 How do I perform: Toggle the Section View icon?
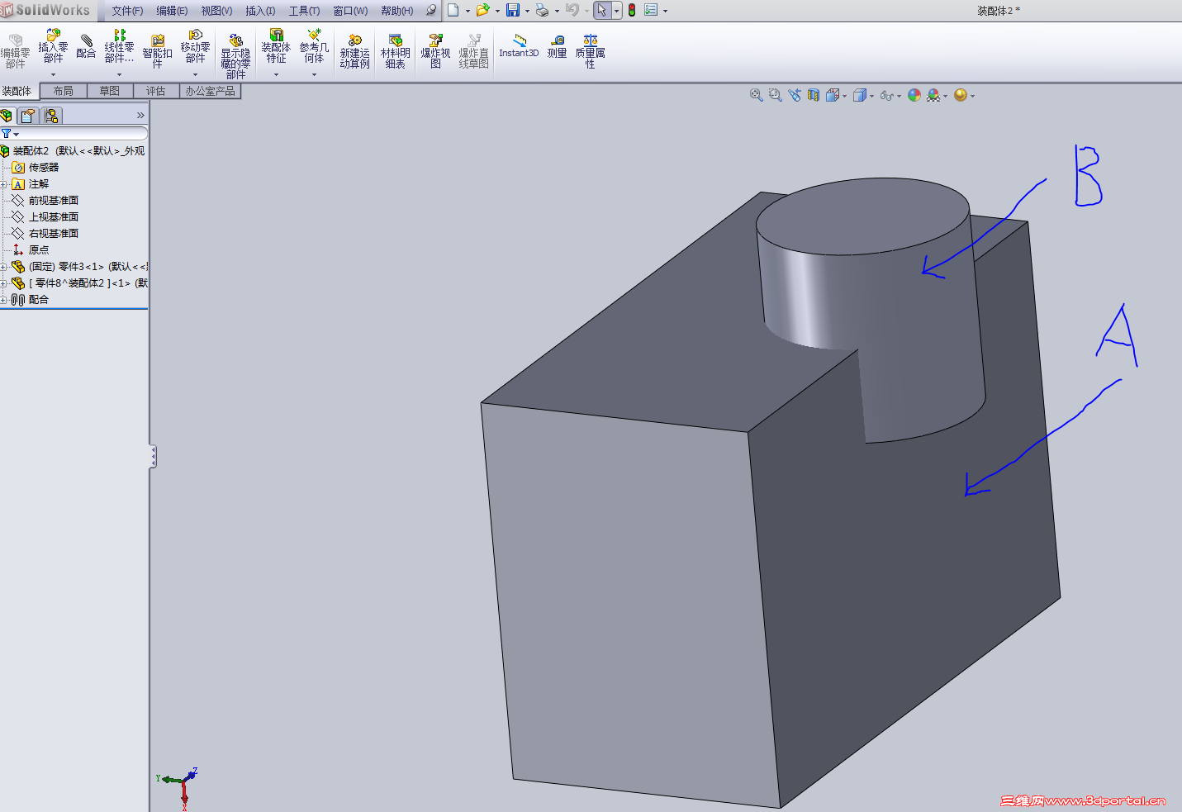point(814,95)
